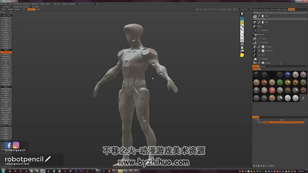Choose the Grow preset icon

coord(255,16)
